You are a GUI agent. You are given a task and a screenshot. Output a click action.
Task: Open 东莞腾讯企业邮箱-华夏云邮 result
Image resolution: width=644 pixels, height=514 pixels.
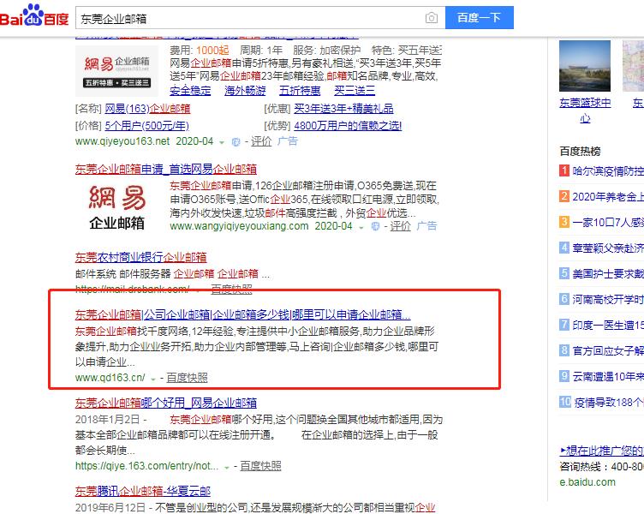[143, 492]
